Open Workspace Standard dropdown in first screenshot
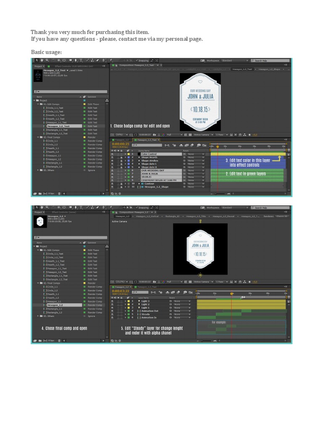Screen dimensions: 323x430 click(x=235, y=60)
